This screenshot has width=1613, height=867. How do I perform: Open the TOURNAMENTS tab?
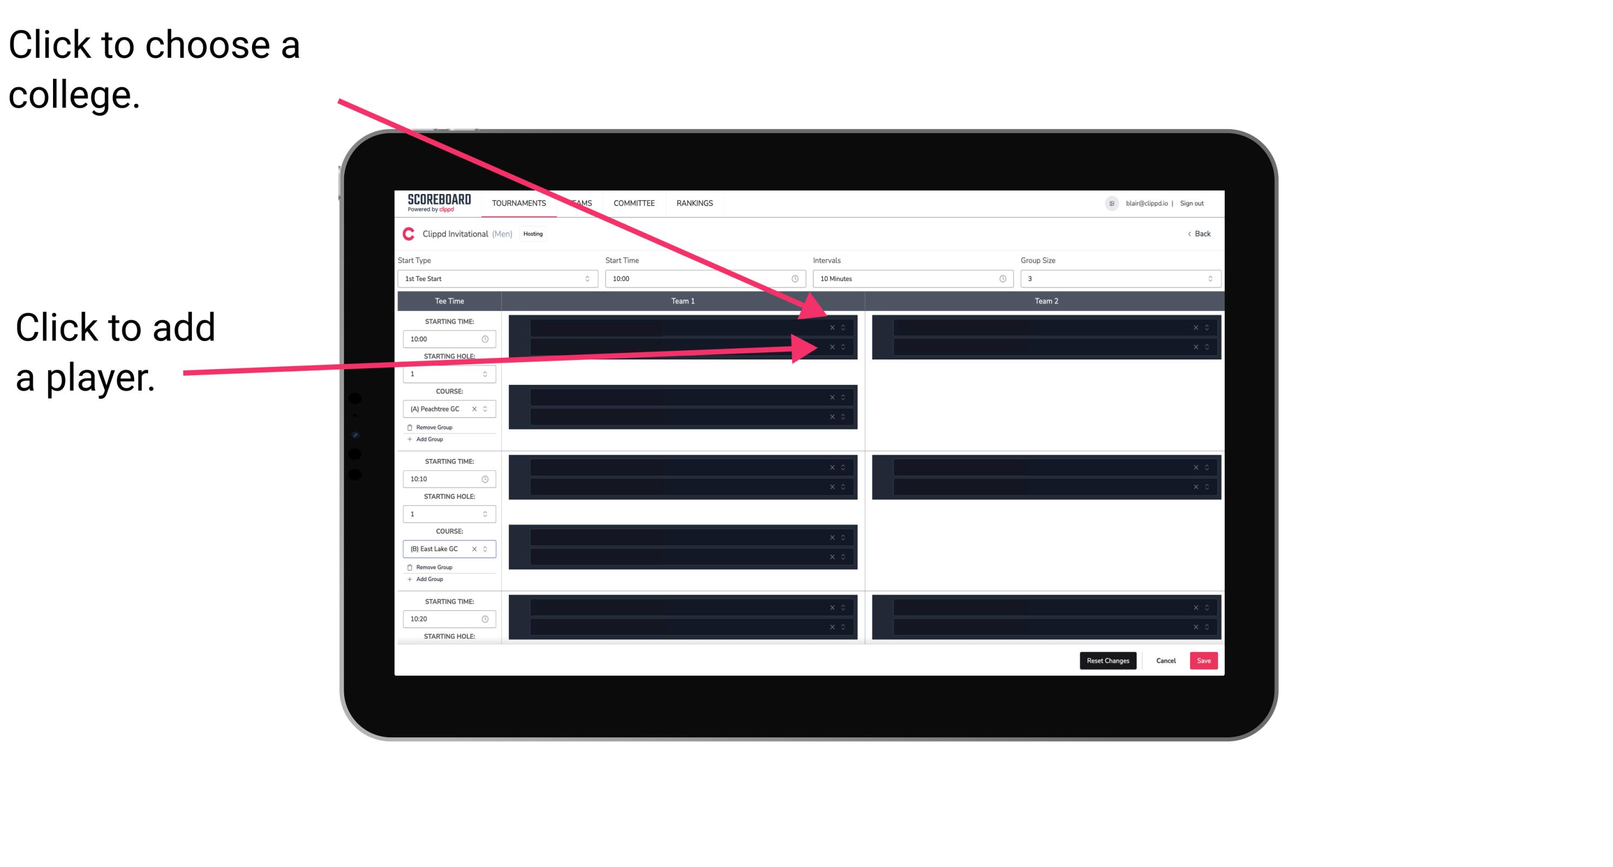(x=517, y=204)
